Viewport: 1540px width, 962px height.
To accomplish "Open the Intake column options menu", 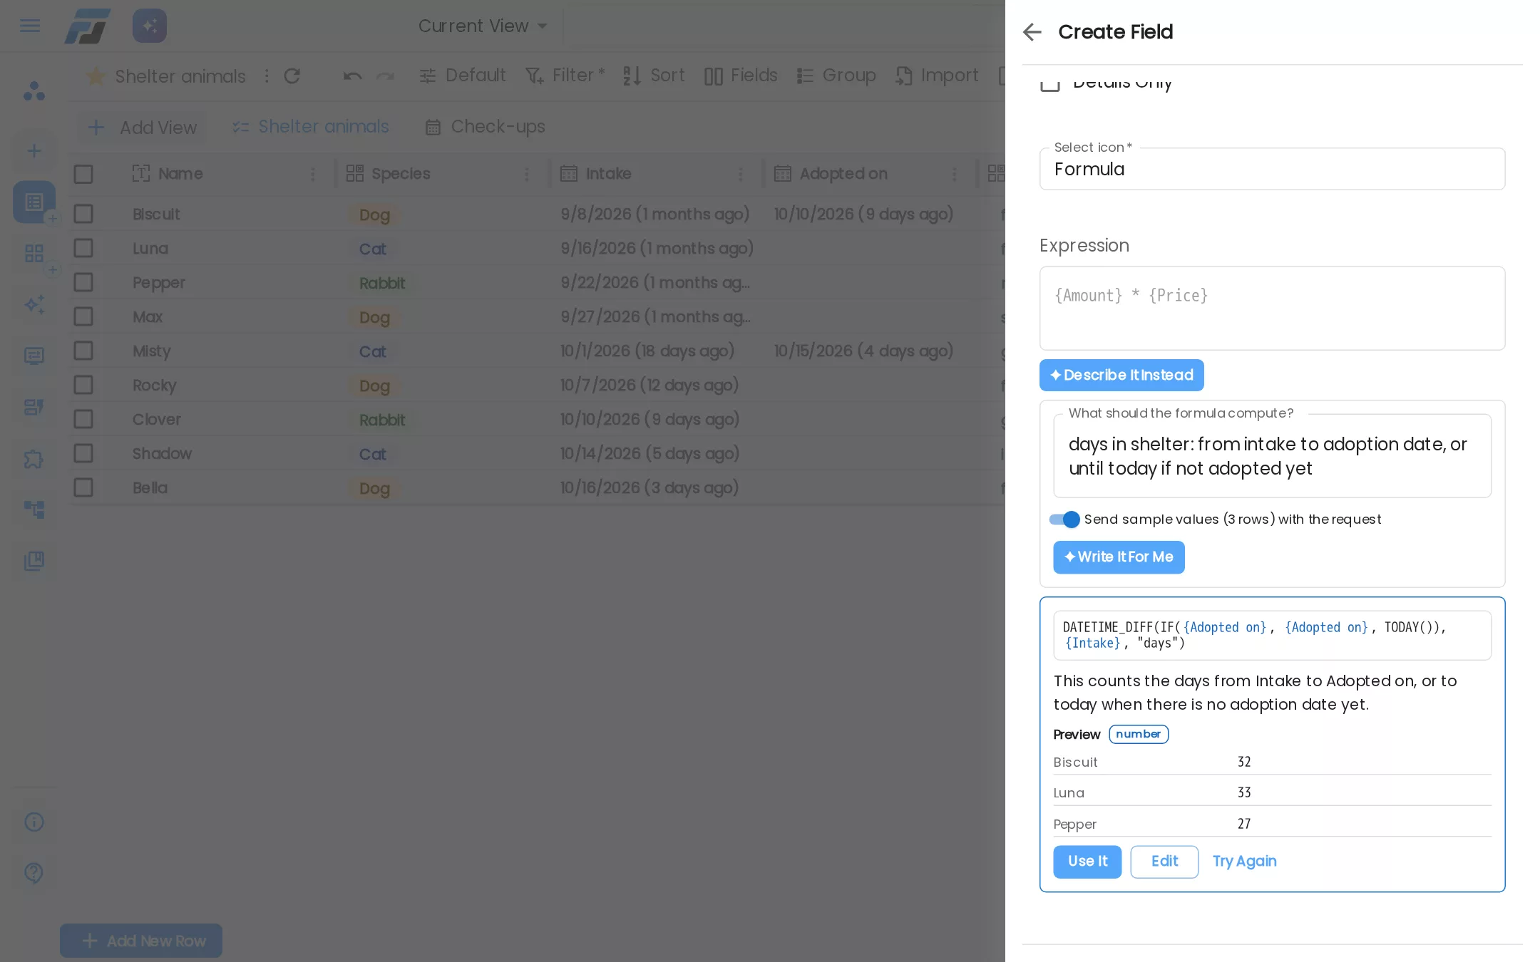I will tap(740, 174).
